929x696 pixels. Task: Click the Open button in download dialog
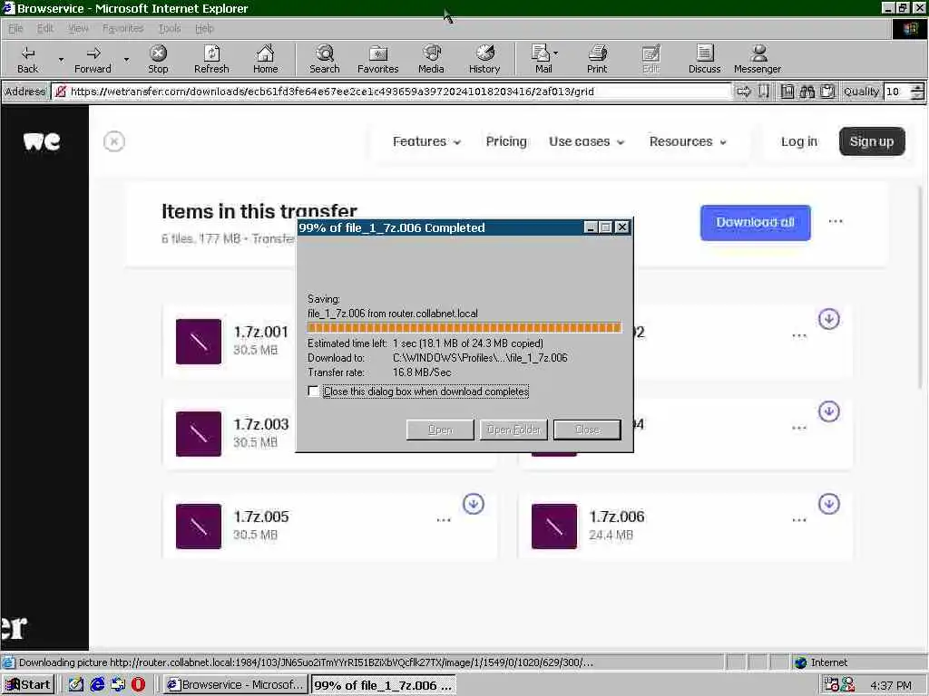coord(440,430)
